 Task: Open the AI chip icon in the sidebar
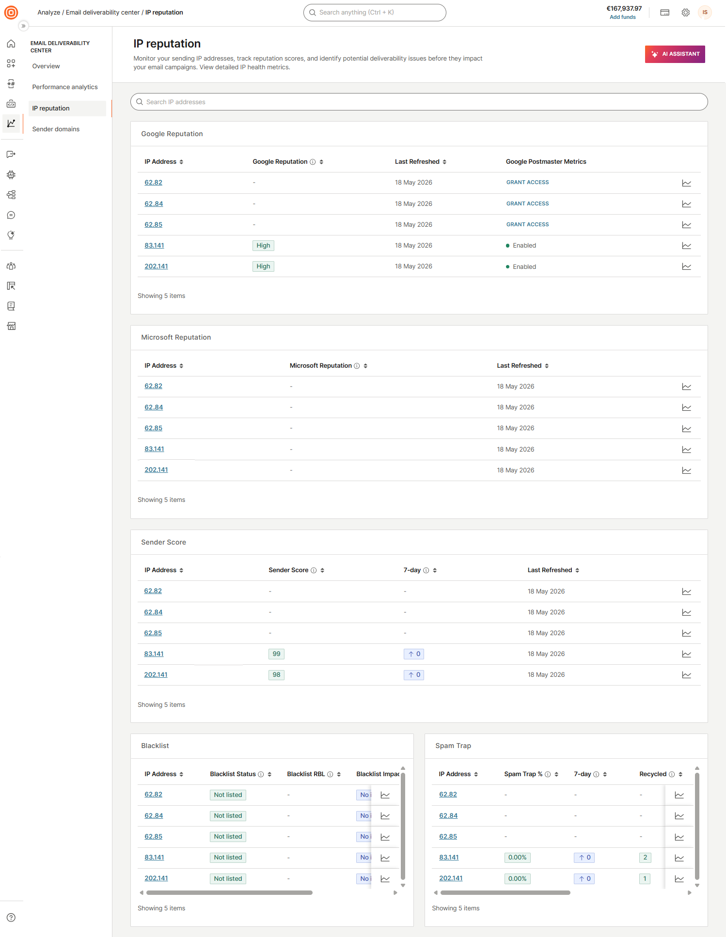tap(11, 174)
